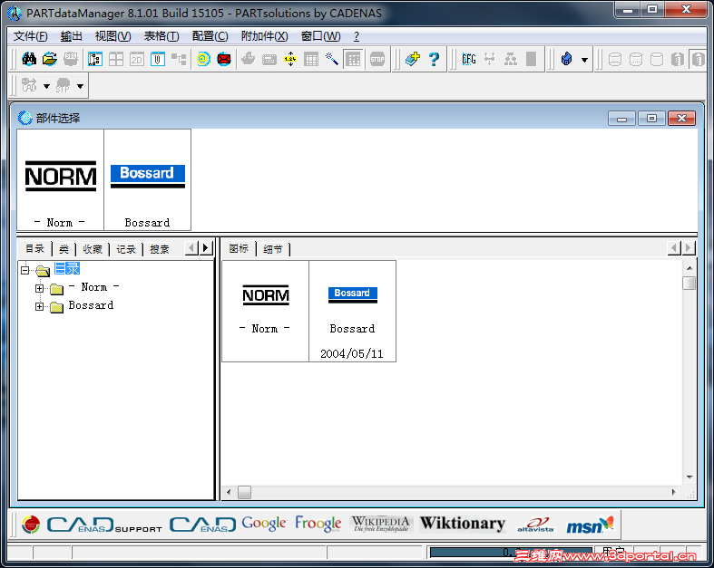714x568 pixels.
Task: Click the binoculars search icon
Action: point(29,59)
